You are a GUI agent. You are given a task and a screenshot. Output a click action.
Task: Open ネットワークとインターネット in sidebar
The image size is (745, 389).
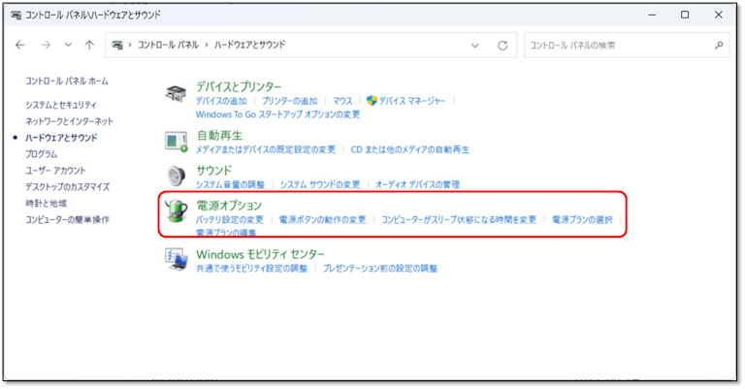(x=70, y=121)
